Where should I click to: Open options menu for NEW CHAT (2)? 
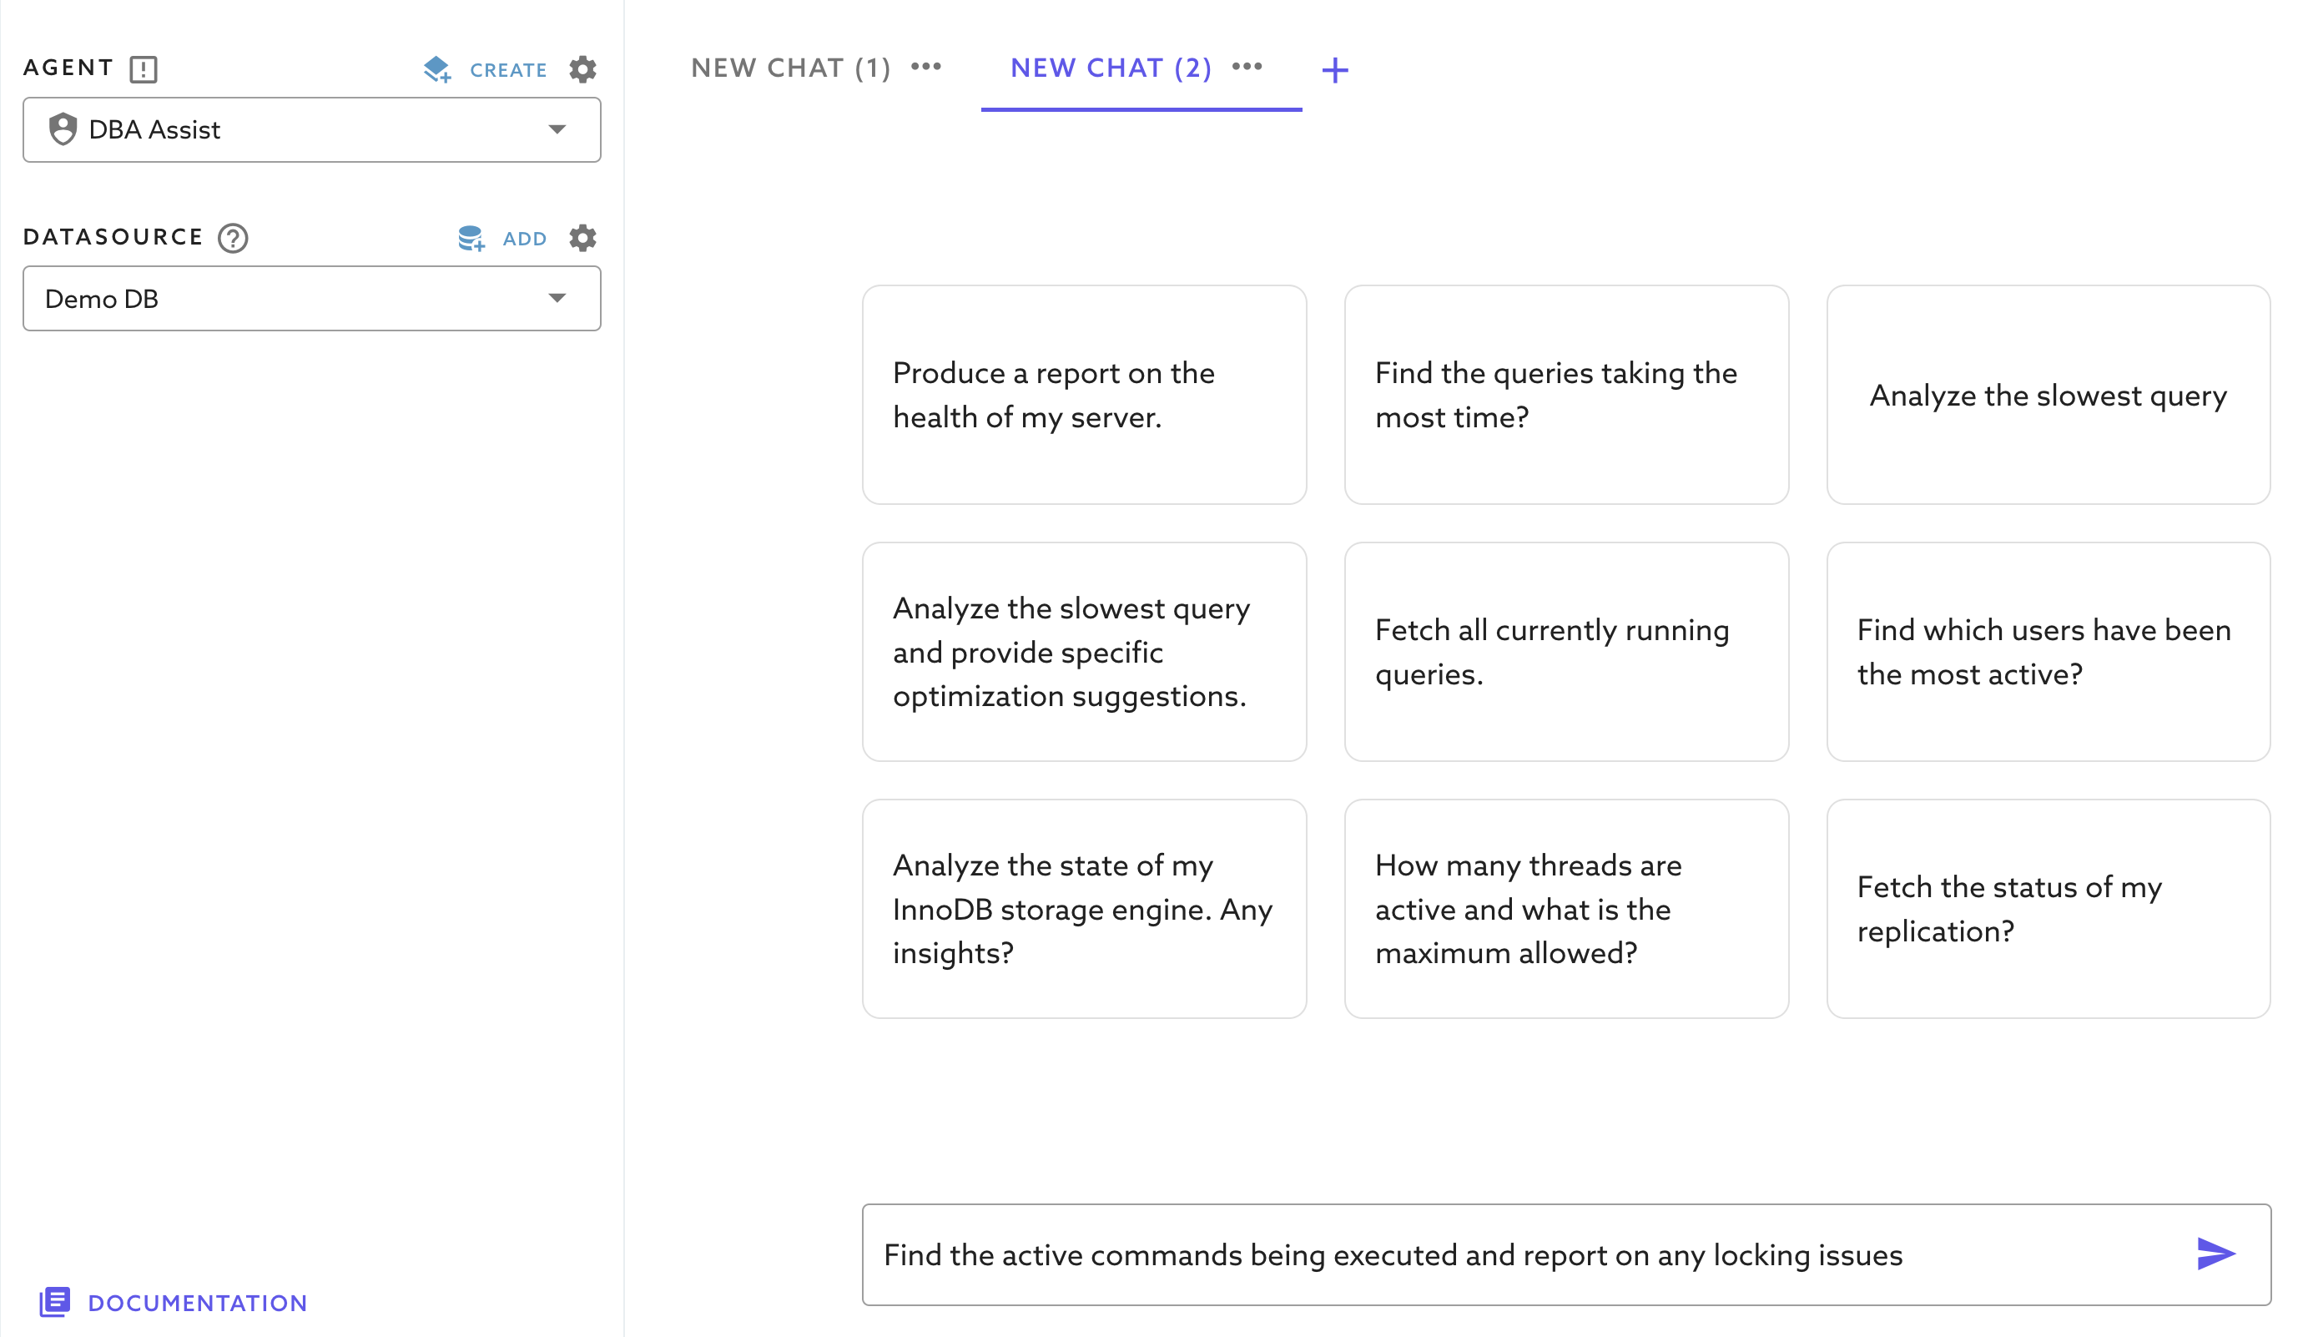[x=1247, y=67]
